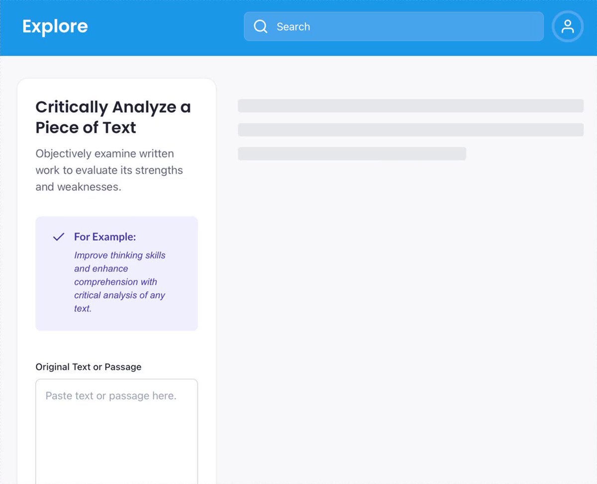
Task: Click the Explore logo in header
Action: [x=55, y=26]
